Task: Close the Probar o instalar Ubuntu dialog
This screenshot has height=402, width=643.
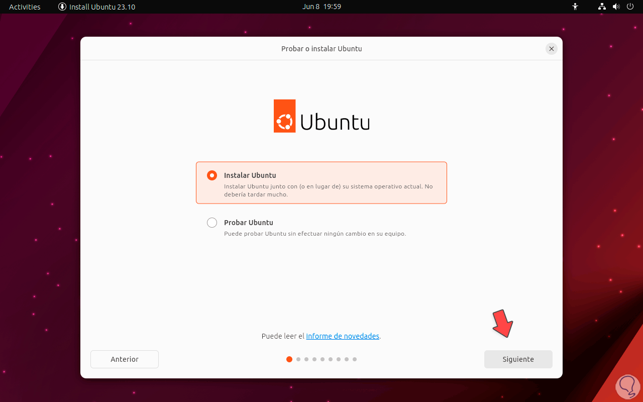Action: (x=552, y=49)
